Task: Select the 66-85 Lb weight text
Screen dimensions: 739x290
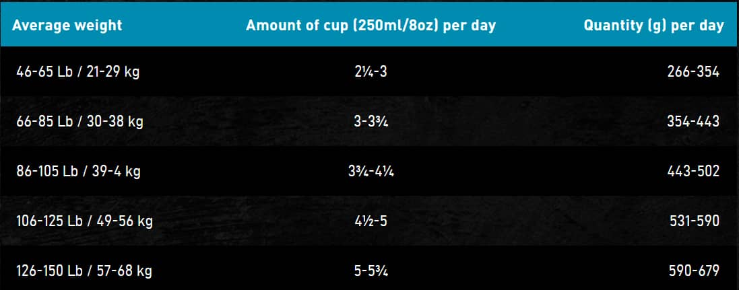Action: coord(44,122)
